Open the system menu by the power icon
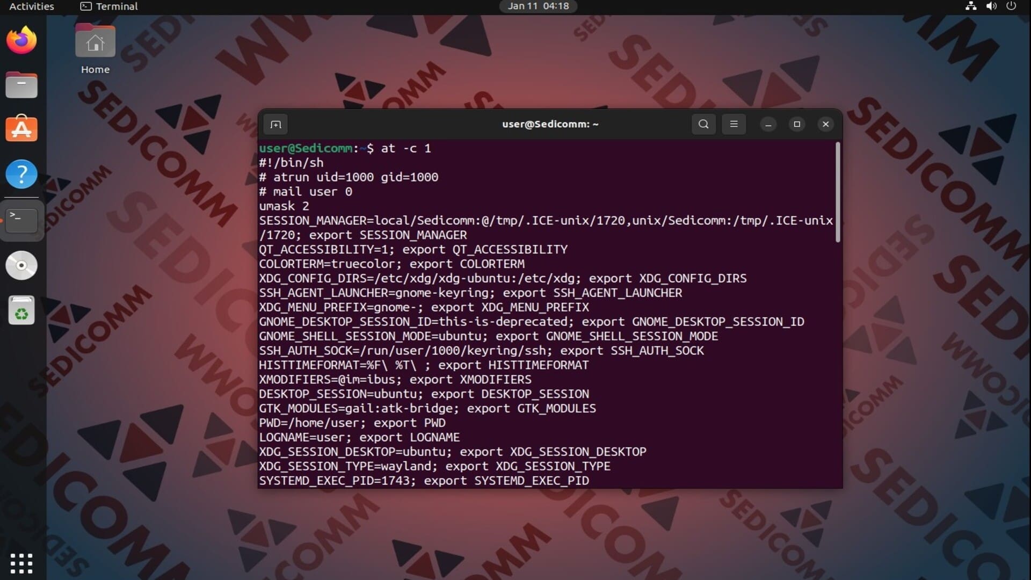The image size is (1031, 580). [x=1011, y=6]
